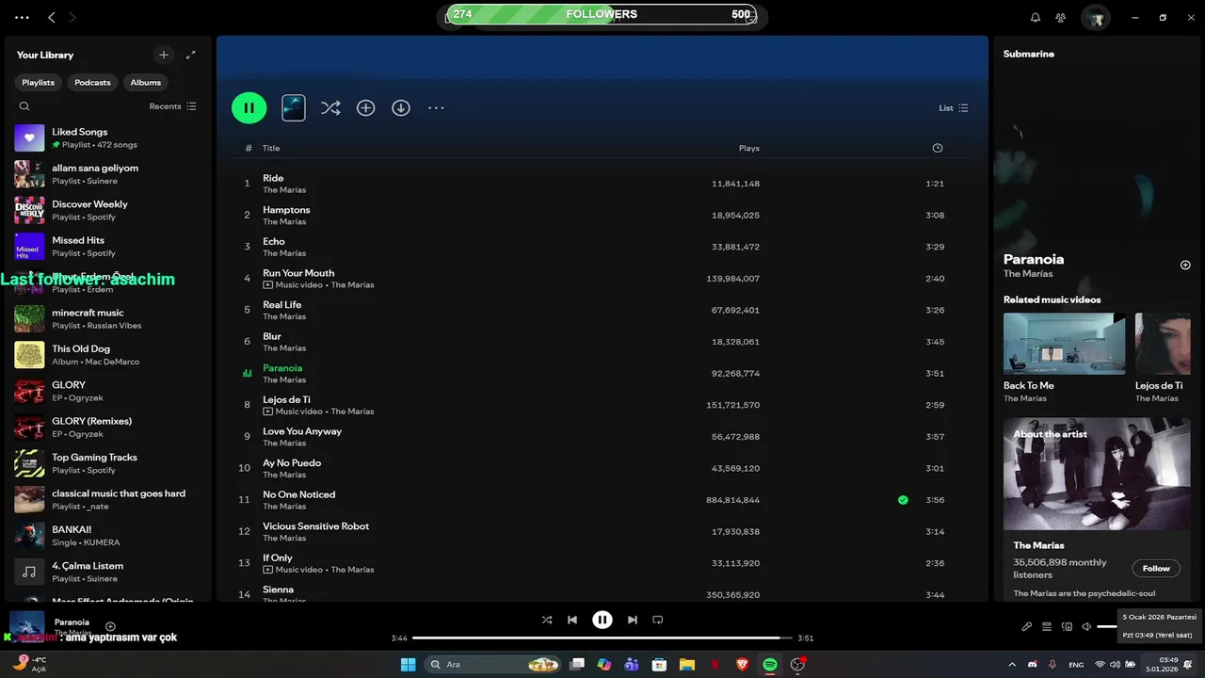This screenshot has height=678, width=1205.
Task: Expand Your Library to full view
Action: pos(191,55)
